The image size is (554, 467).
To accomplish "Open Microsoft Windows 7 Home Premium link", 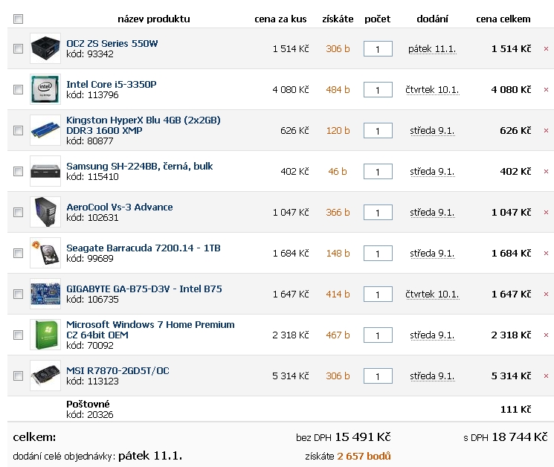I will coord(150,329).
